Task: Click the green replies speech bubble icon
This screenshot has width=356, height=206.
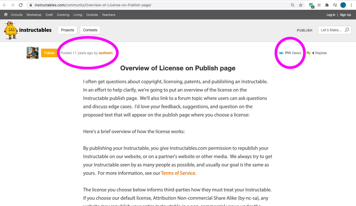Action: [x=308, y=53]
